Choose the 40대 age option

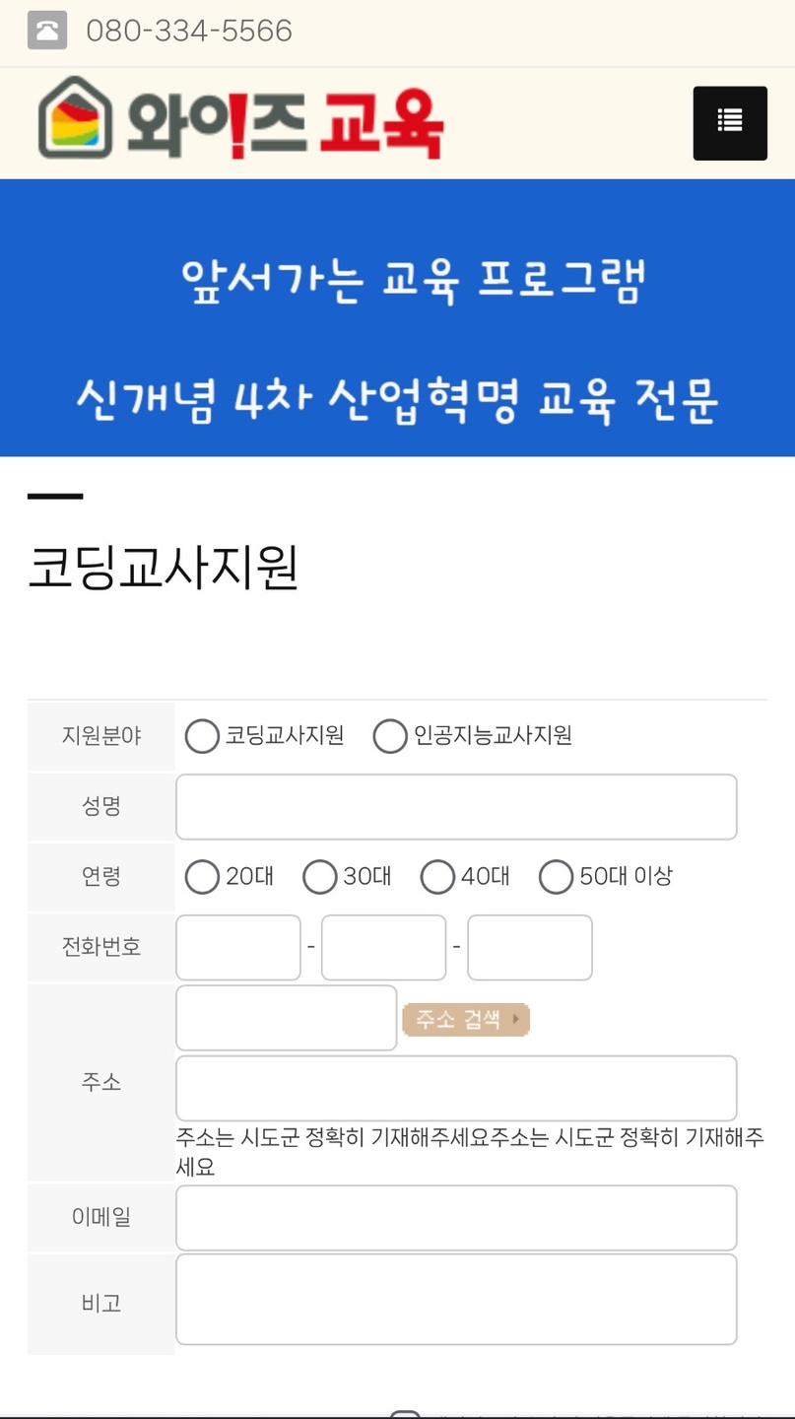[437, 876]
